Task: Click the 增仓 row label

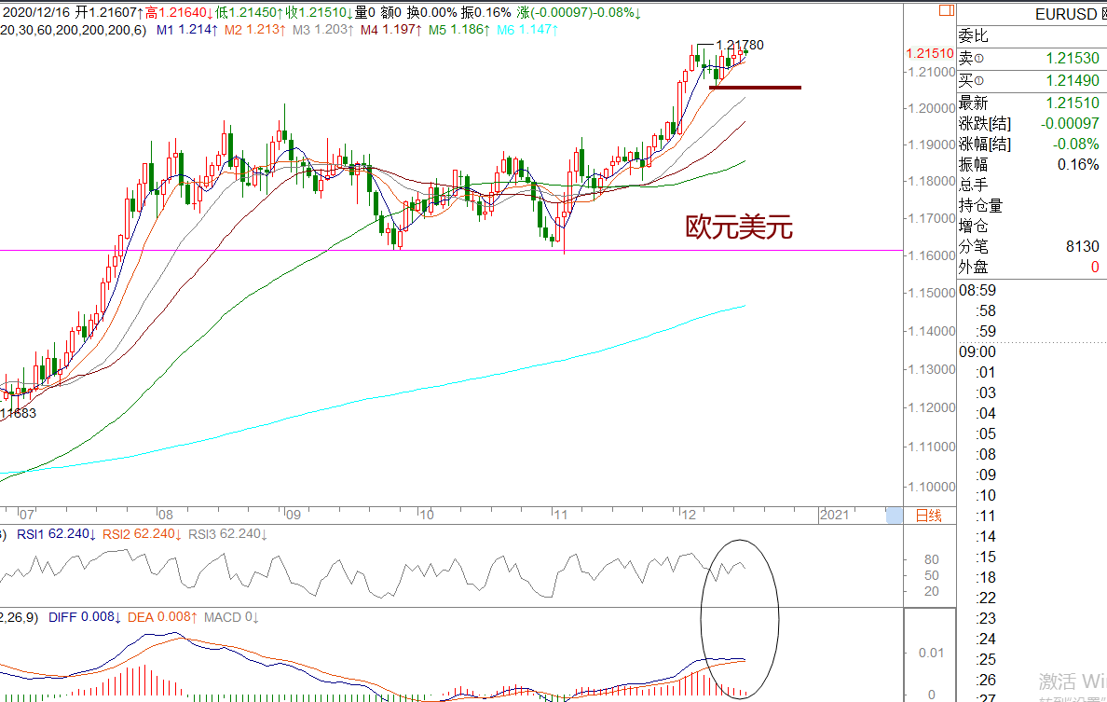Action: pyautogui.click(x=973, y=226)
